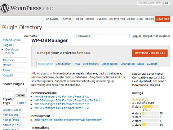Focus the Search WordPress field
The height and width of the screenshot is (130, 173).
150,3
